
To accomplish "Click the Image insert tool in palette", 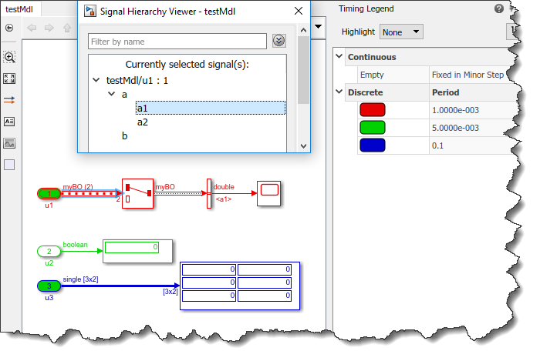I will [x=9, y=143].
